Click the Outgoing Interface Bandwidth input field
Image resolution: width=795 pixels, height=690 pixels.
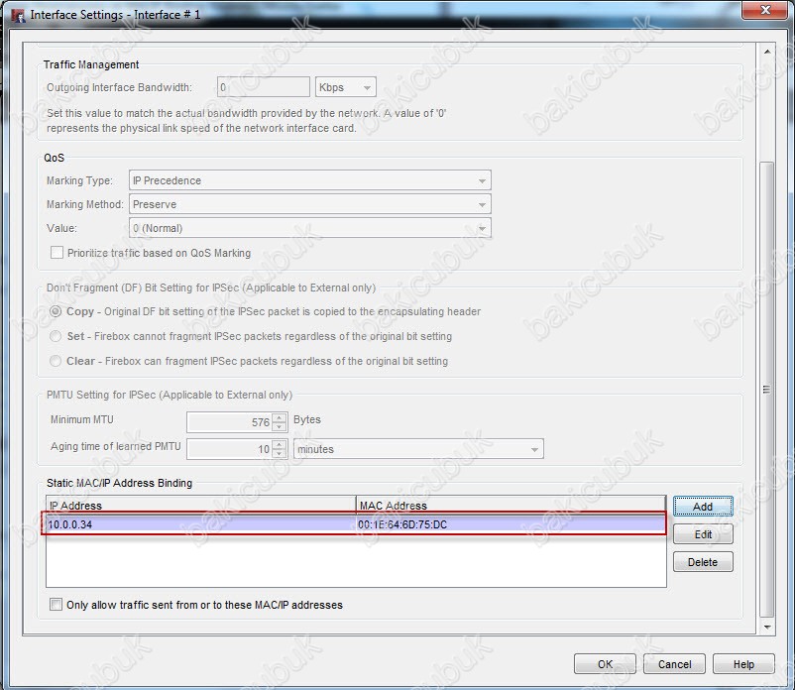coord(263,87)
